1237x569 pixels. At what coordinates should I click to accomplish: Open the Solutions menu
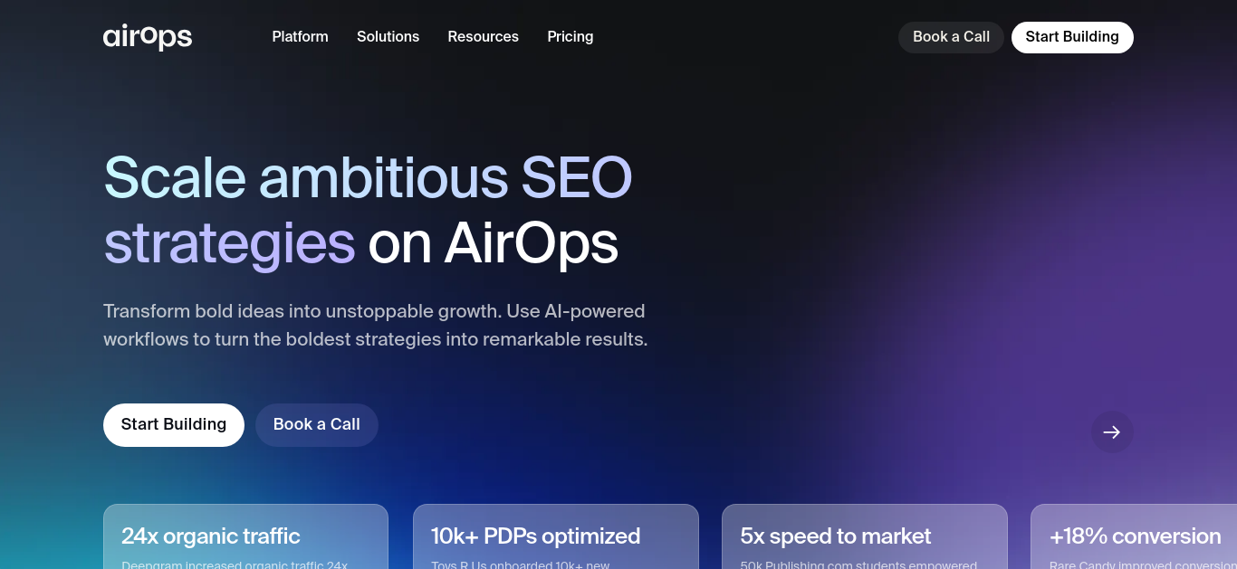coord(388,37)
